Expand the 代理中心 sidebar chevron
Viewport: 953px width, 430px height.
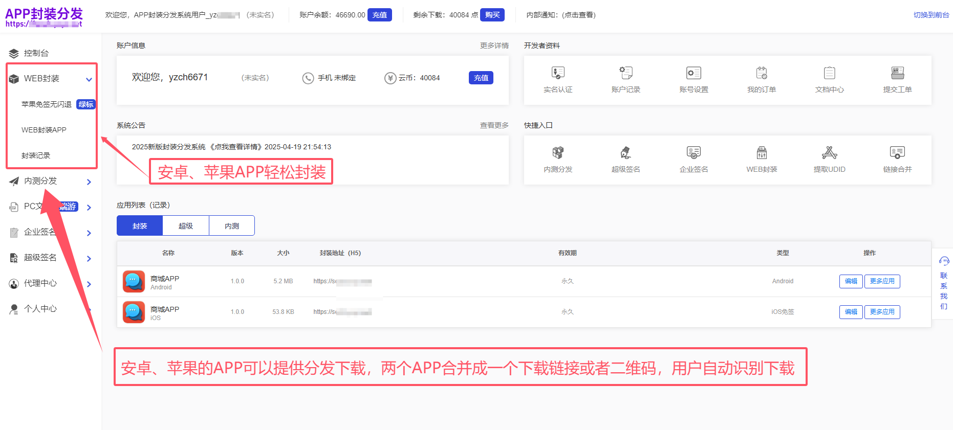(89, 284)
